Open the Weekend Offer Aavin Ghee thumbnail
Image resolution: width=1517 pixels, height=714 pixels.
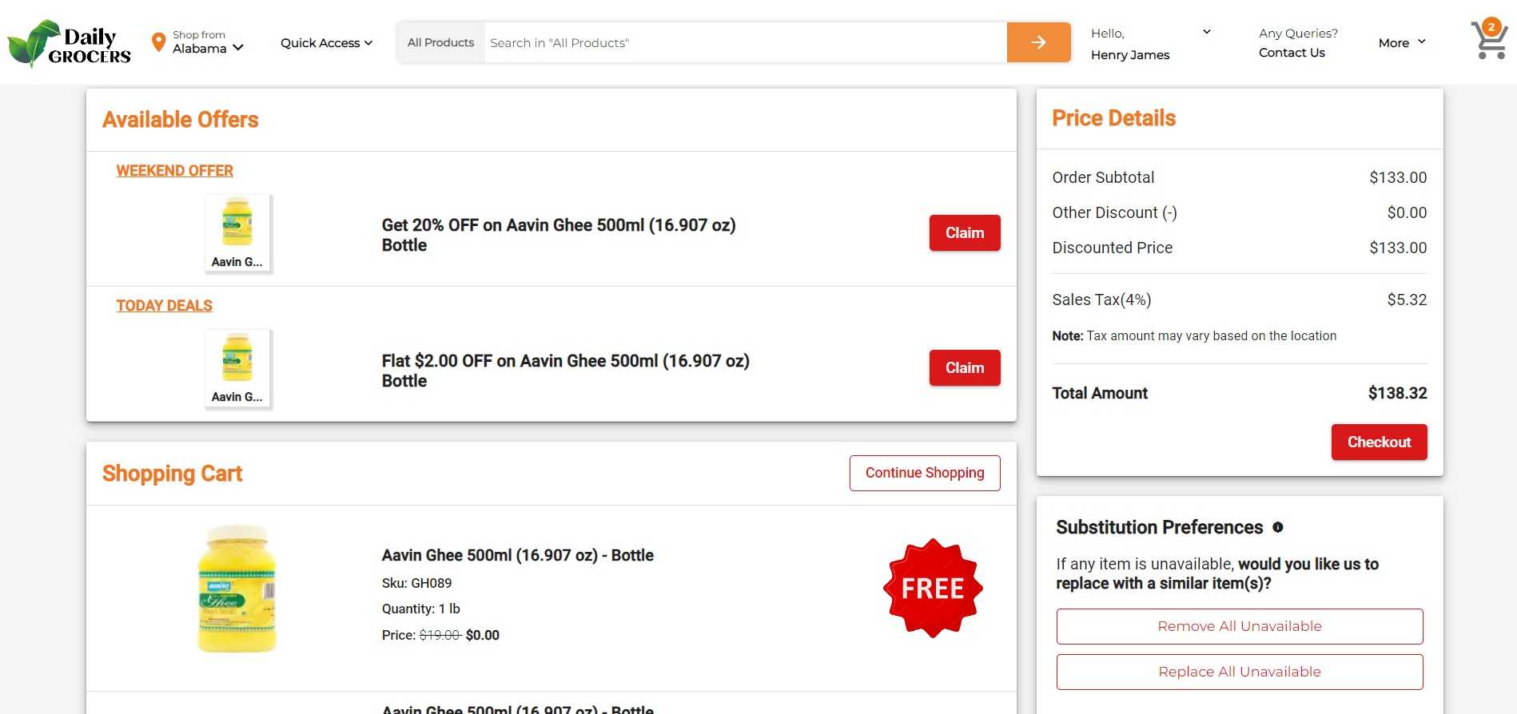point(237,232)
